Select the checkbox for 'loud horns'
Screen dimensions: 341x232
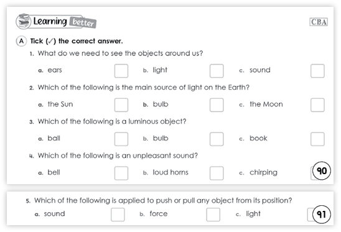[x=217, y=174]
